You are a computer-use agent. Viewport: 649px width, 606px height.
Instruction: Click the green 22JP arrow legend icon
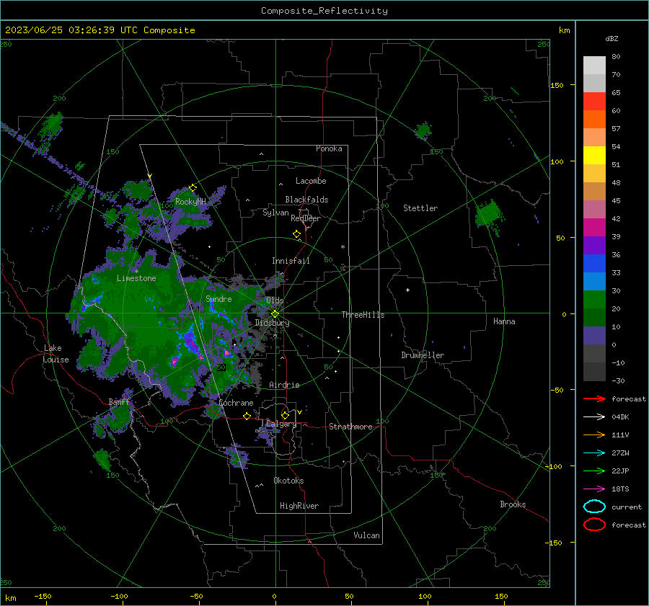click(x=594, y=471)
